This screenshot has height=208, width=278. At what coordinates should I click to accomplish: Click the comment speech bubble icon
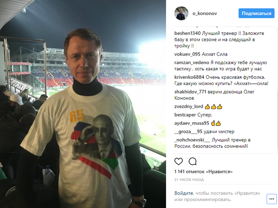192,161
